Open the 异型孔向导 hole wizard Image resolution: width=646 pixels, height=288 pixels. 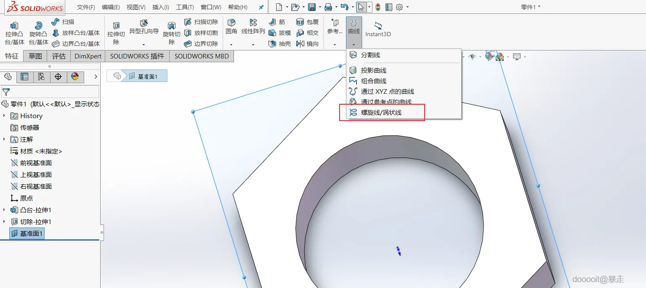point(144,26)
